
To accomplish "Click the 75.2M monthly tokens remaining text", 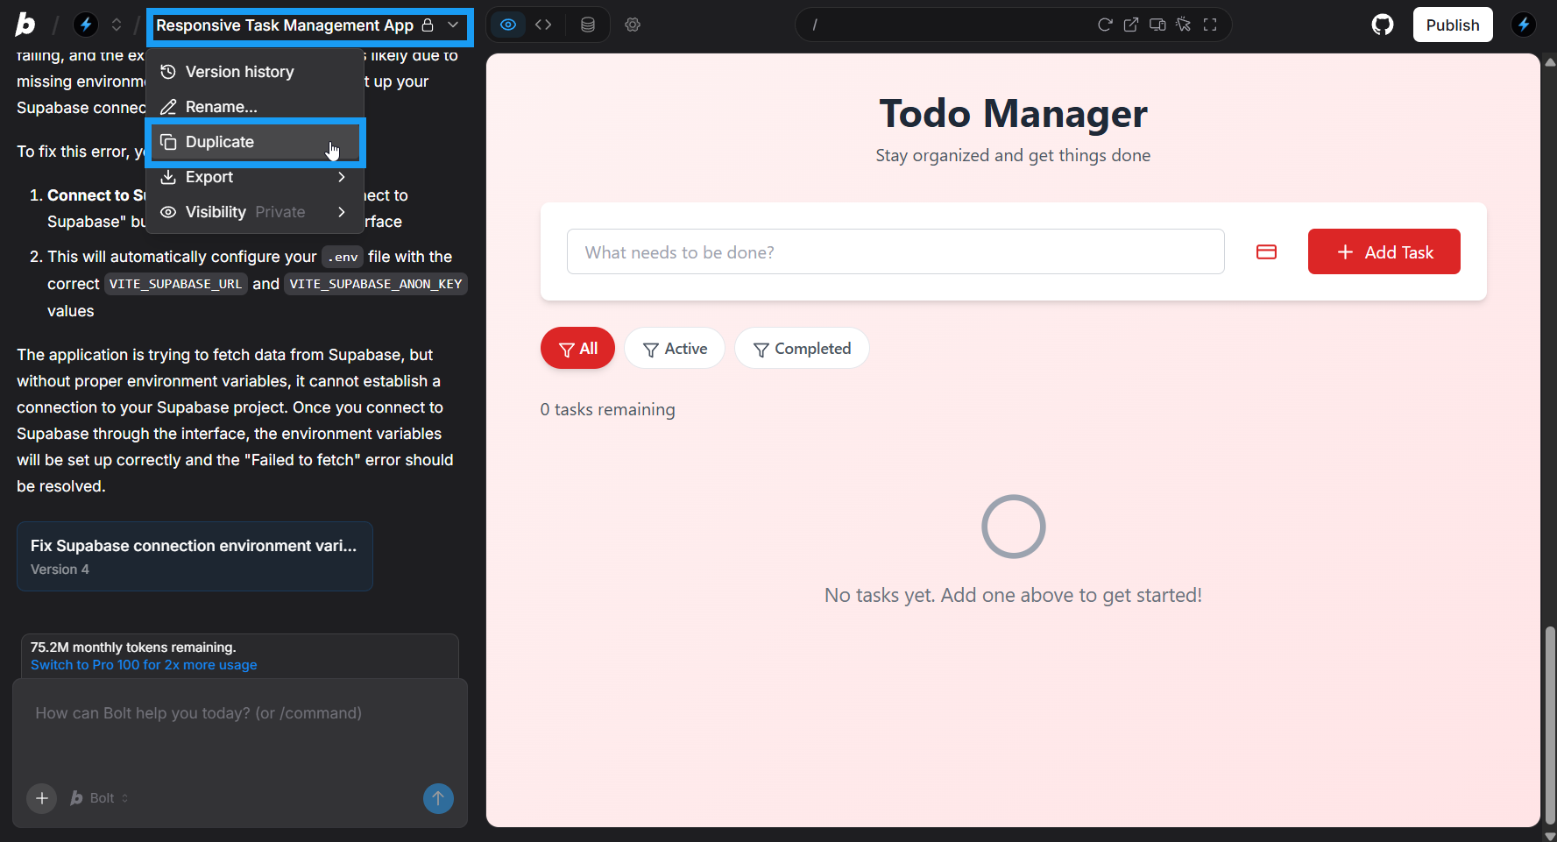I will pos(133,647).
